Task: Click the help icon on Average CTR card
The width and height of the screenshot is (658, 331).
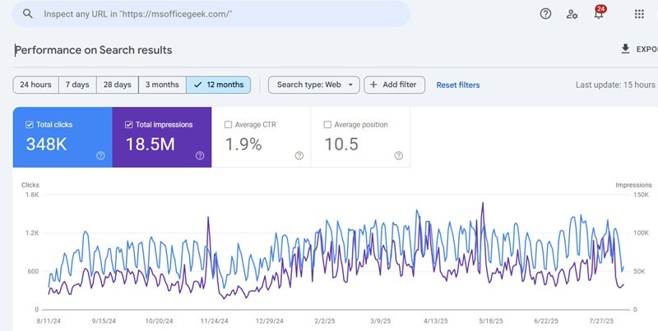Action: (x=299, y=155)
